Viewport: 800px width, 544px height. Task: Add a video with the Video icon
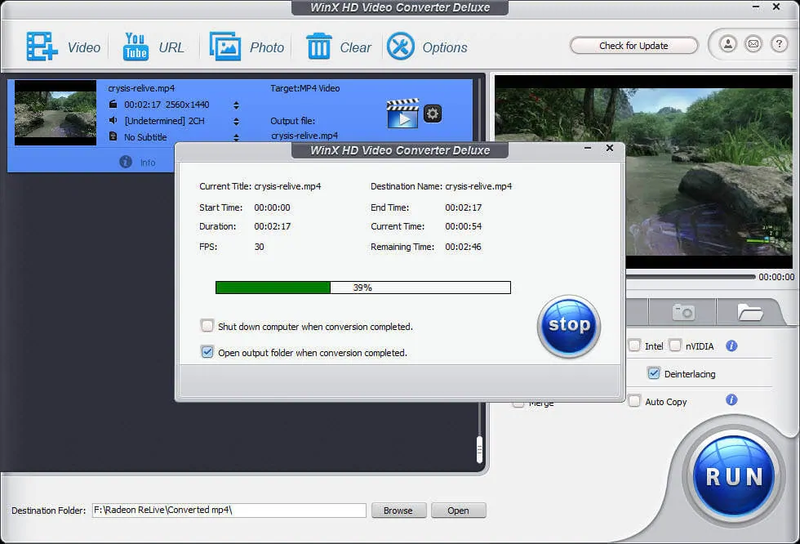42,47
